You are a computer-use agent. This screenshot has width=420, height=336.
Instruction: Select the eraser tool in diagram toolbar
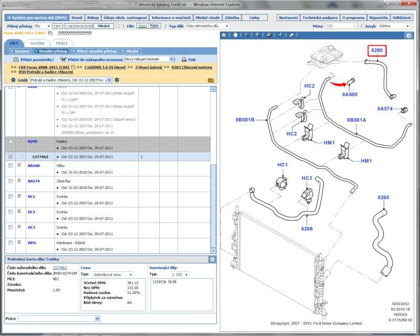click(x=291, y=35)
